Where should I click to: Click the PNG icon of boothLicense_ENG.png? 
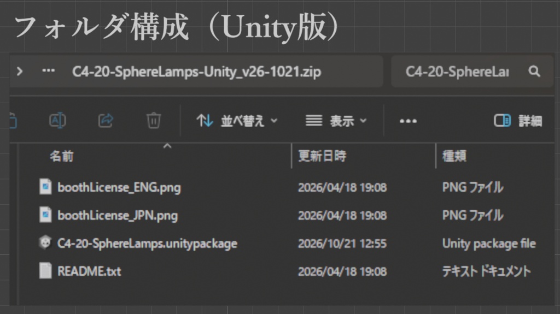pos(45,187)
